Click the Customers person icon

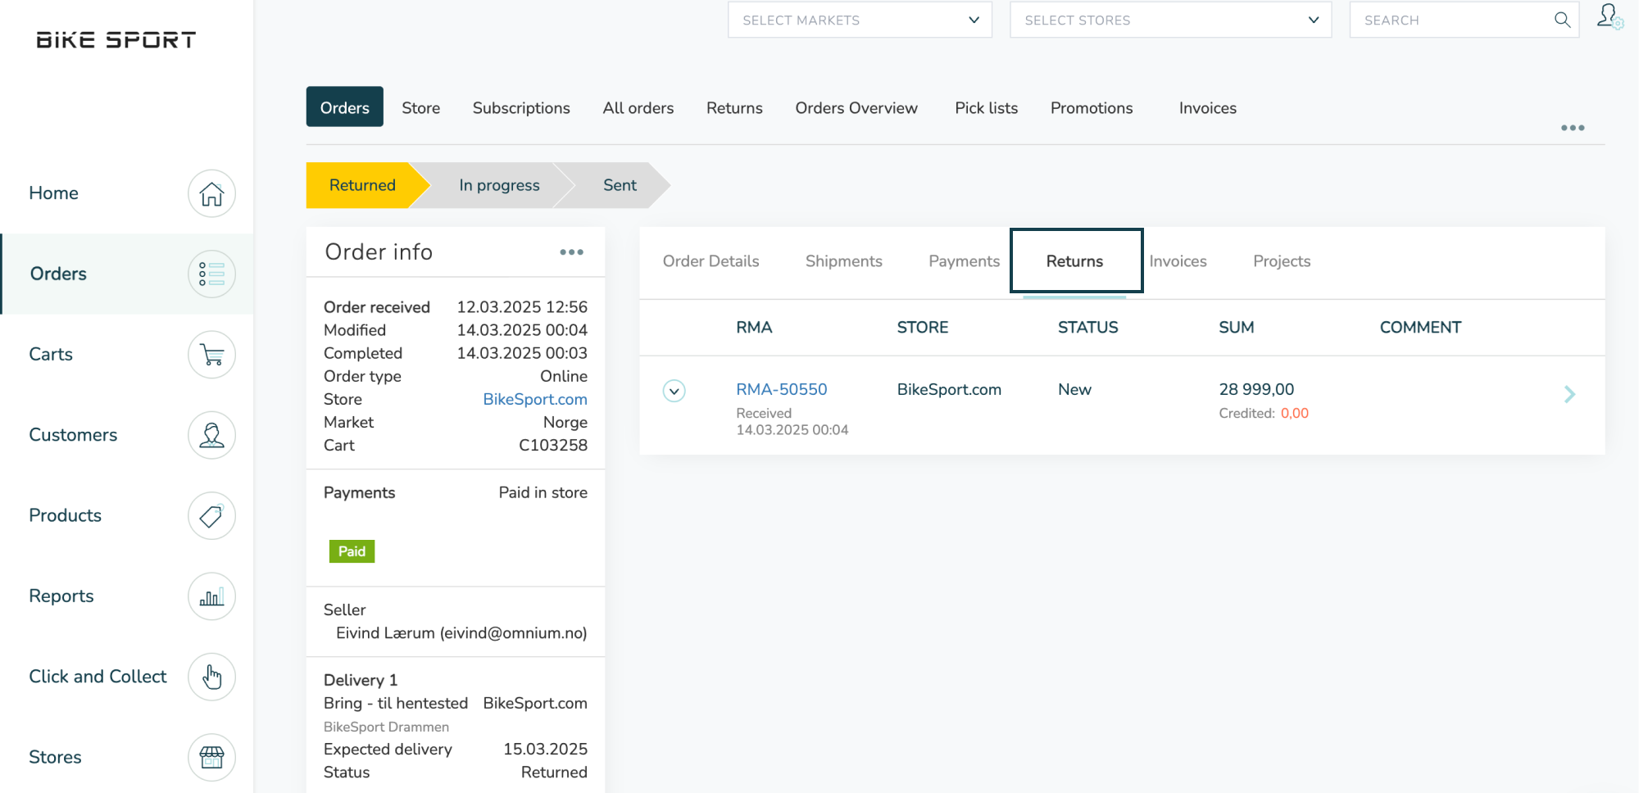click(211, 435)
